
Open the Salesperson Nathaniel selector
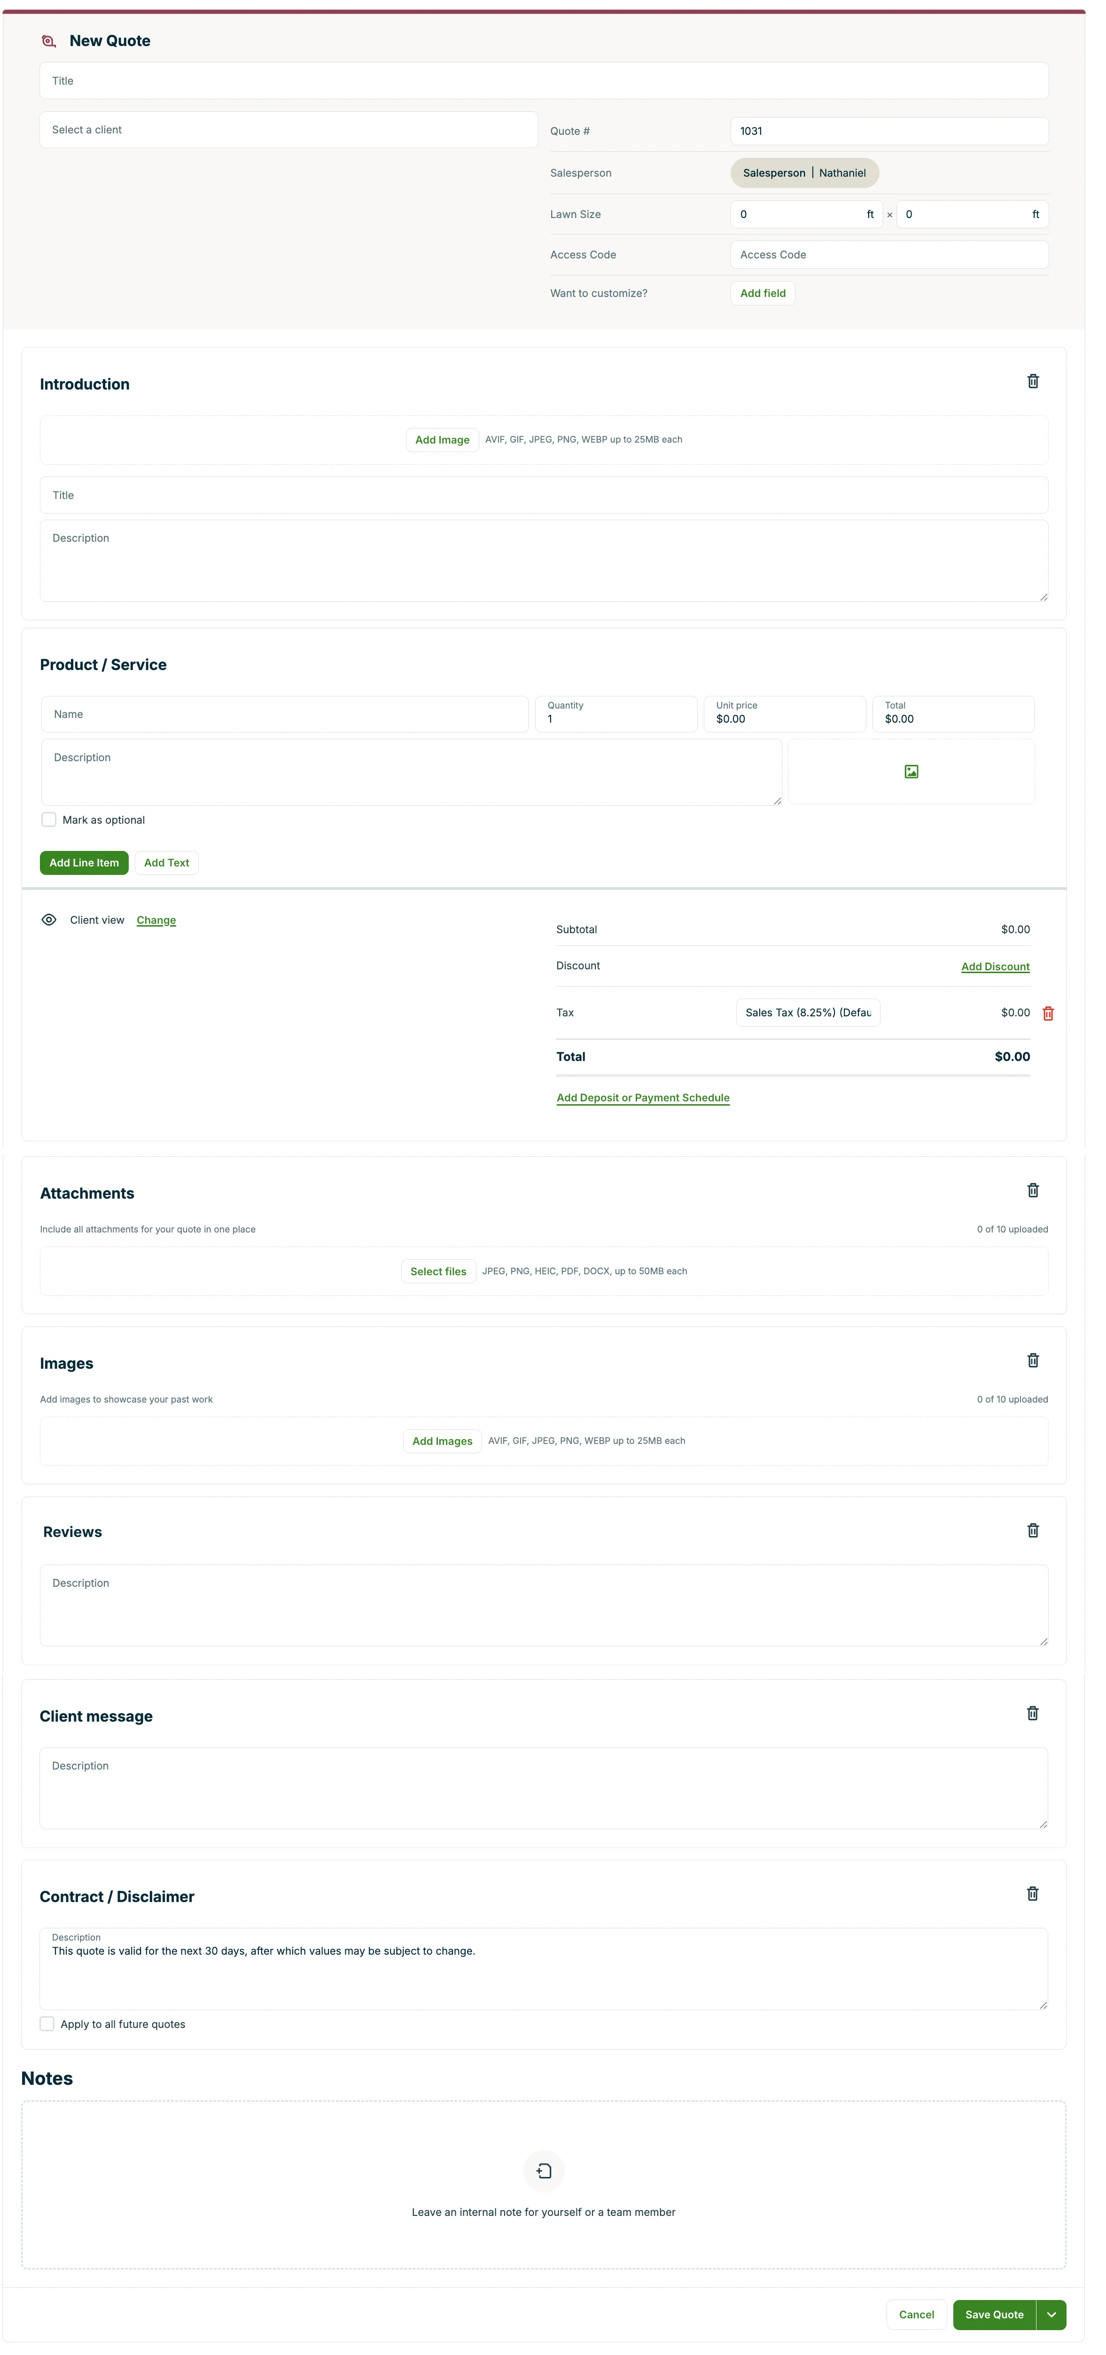click(804, 173)
